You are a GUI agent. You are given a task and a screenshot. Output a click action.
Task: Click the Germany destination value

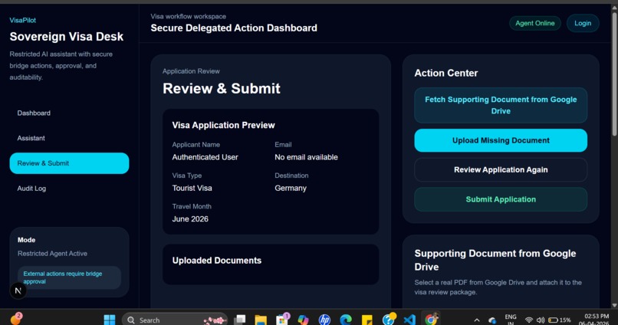click(291, 188)
